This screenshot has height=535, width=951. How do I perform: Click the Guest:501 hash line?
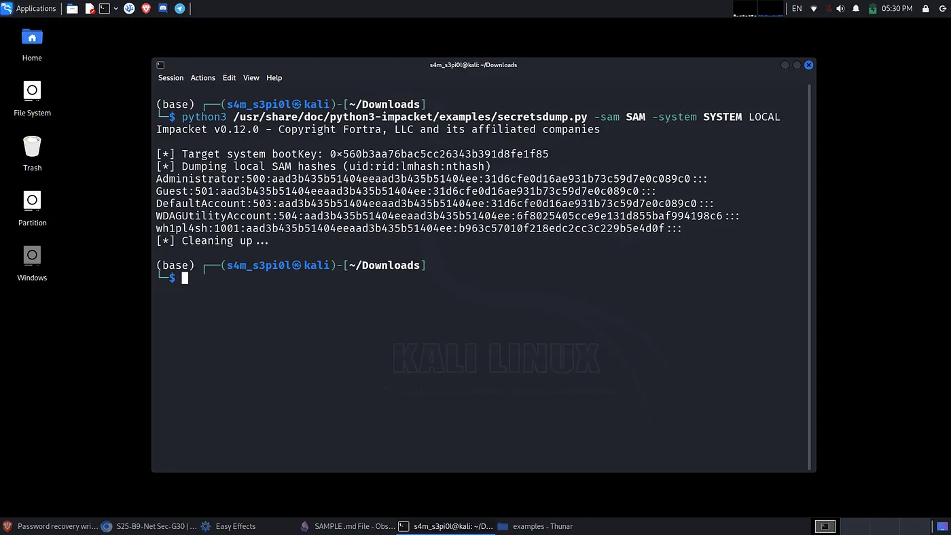406,191
